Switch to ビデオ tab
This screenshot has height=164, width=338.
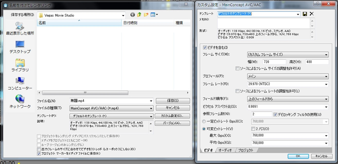pyautogui.click(x=208, y=150)
